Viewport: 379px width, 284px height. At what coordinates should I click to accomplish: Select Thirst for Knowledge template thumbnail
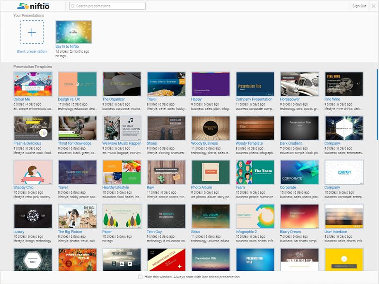pos(77,128)
